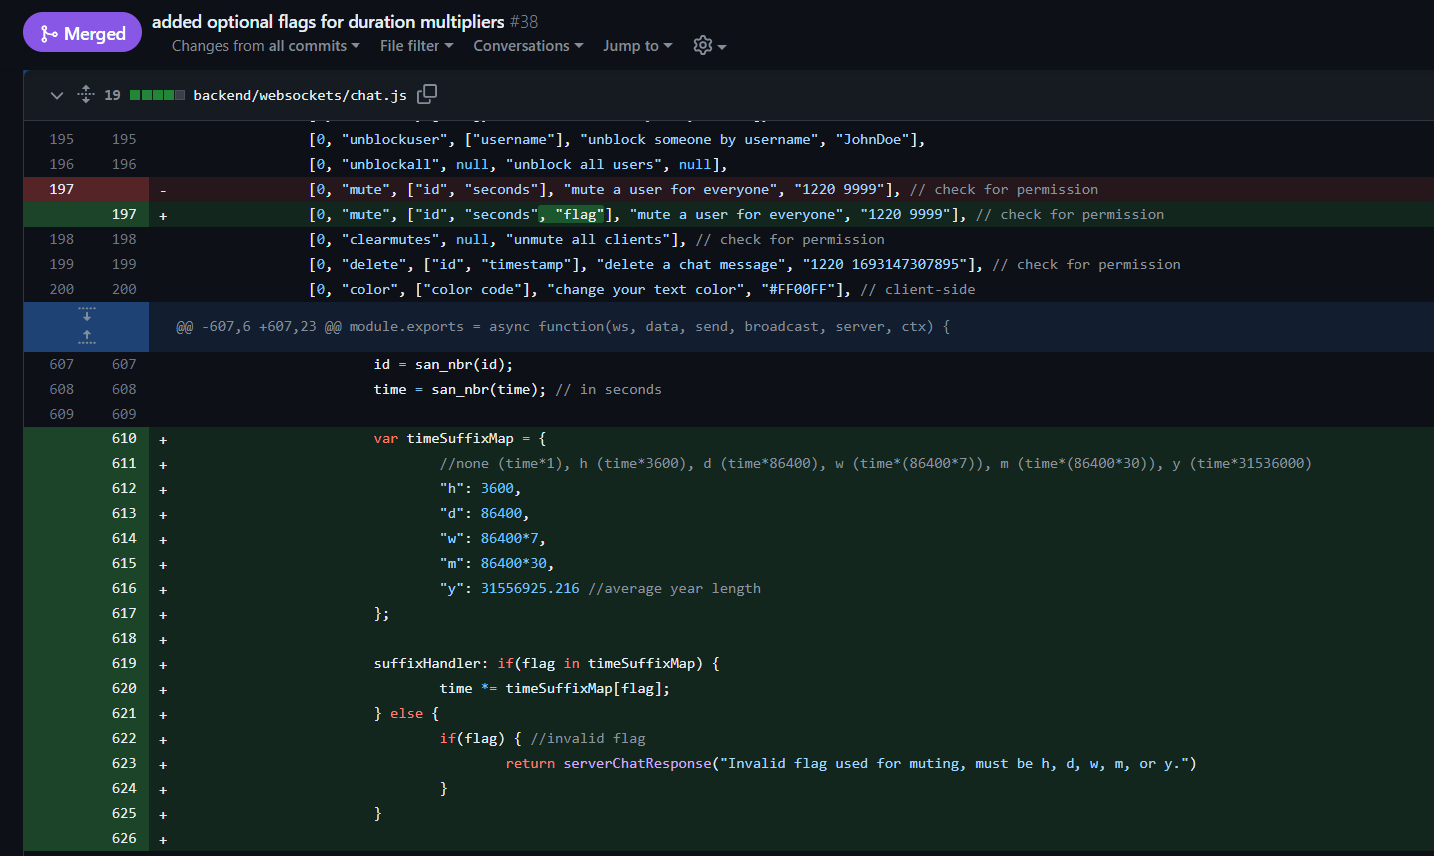Click the pull request title text

(328, 22)
